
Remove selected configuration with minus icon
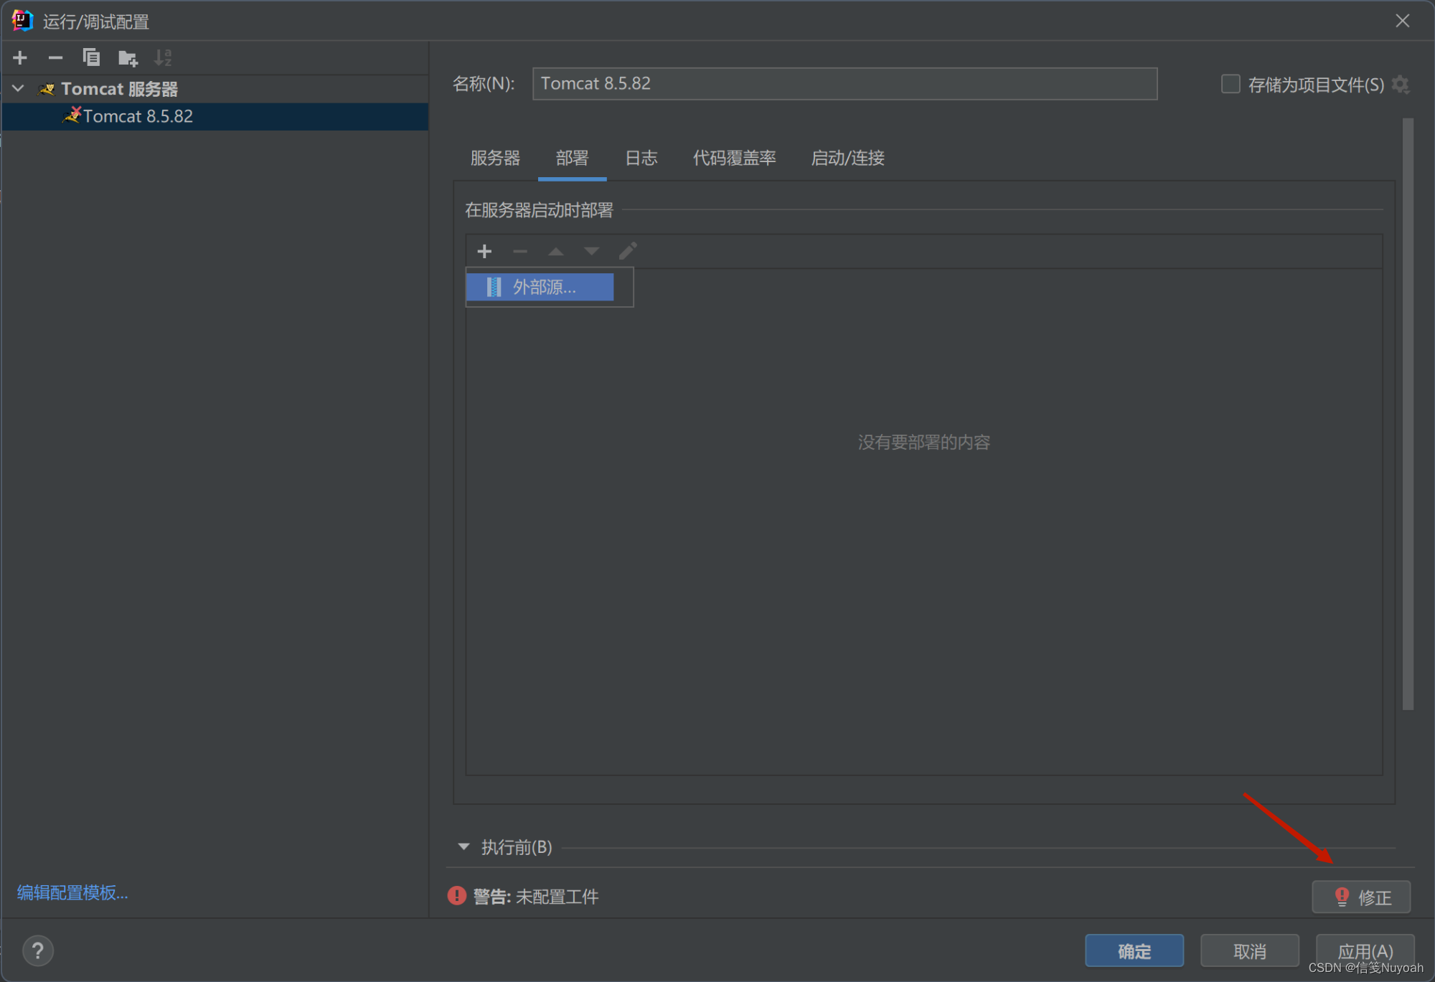(x=55, y=57)
